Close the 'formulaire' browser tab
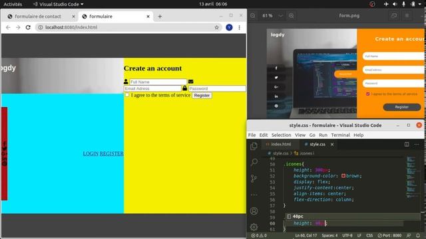Image resolution: width=426 pixels, height=239 pixels. point(148,17)
